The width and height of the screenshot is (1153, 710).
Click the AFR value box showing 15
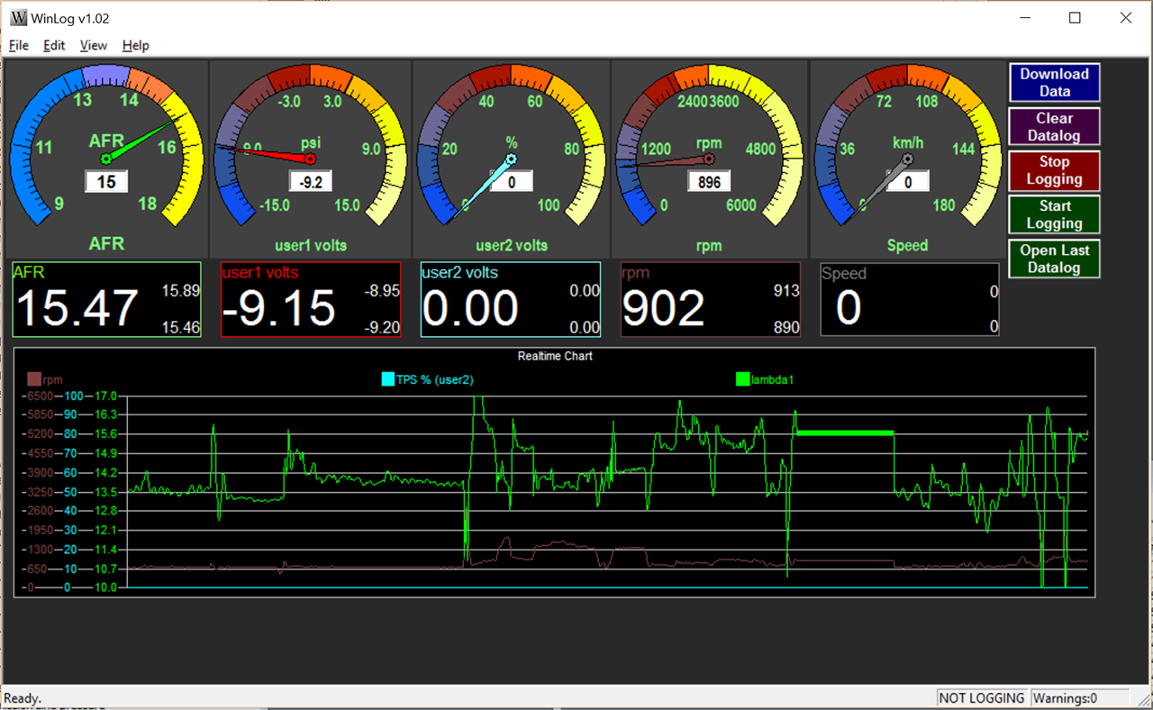pos(105,181)
